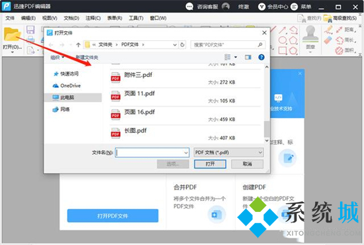Click the Open folder icon in toolbar
364x245 pixels.
(x=12, y=34)
